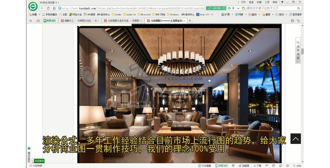This screenshot has width=330, height=168.
Task: Open the 工具 menu
Action: (267, 2)
